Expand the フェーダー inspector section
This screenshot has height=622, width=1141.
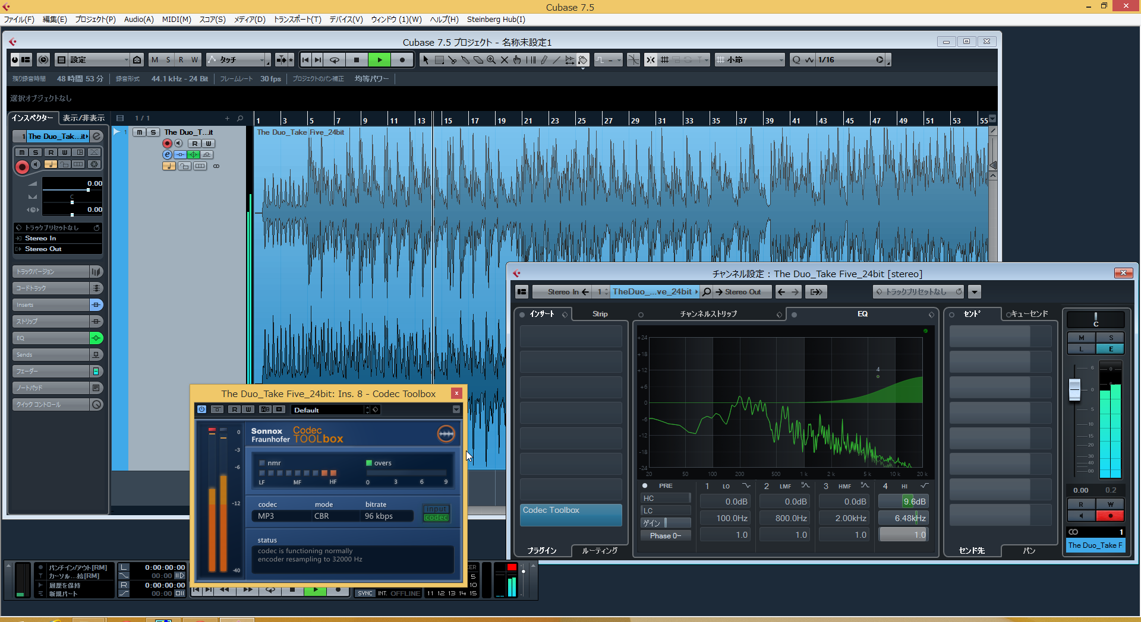click(x=58, y=372)
